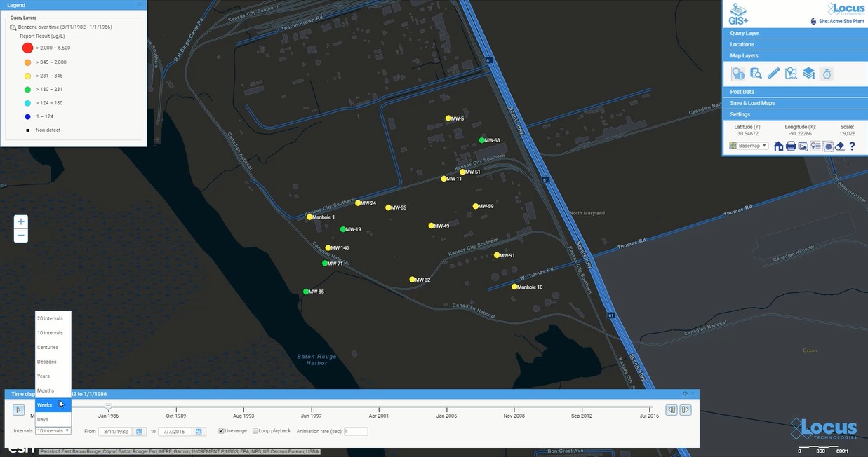Toggle the time slider stopwatch tool
The width and height of the screenshot is (868, 457).
[x=826, y=73]
